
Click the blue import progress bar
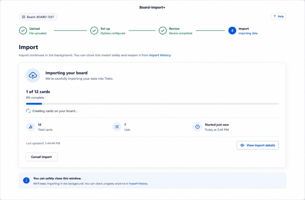pyautogui.click(x=34, y=104)
